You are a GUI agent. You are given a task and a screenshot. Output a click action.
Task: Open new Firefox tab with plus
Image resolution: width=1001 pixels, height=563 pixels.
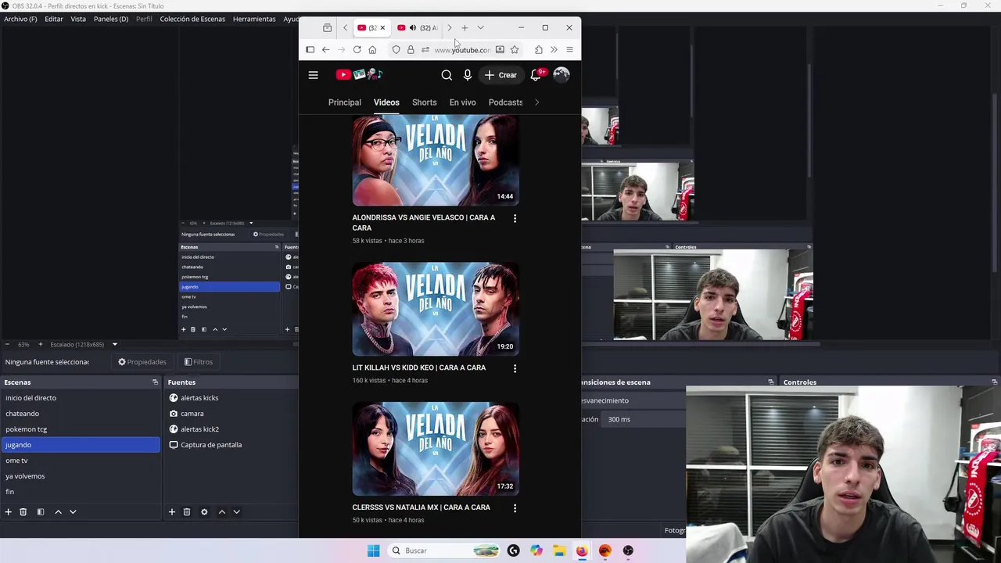coord(465,28)
